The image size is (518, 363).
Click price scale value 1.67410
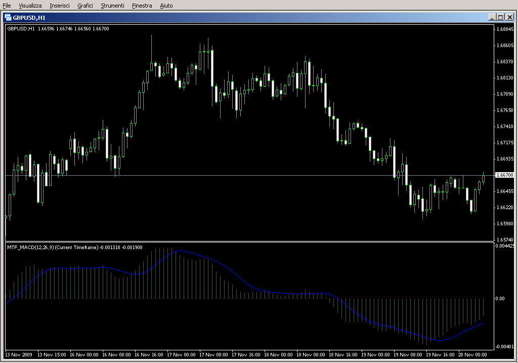(x=505, y=126)
